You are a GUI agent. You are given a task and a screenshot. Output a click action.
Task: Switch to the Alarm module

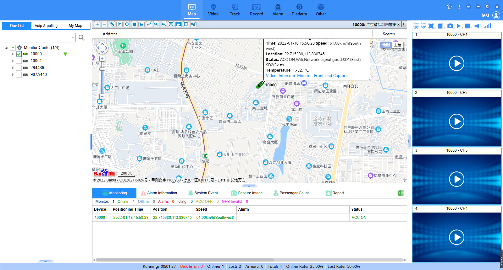coord(278,10)
